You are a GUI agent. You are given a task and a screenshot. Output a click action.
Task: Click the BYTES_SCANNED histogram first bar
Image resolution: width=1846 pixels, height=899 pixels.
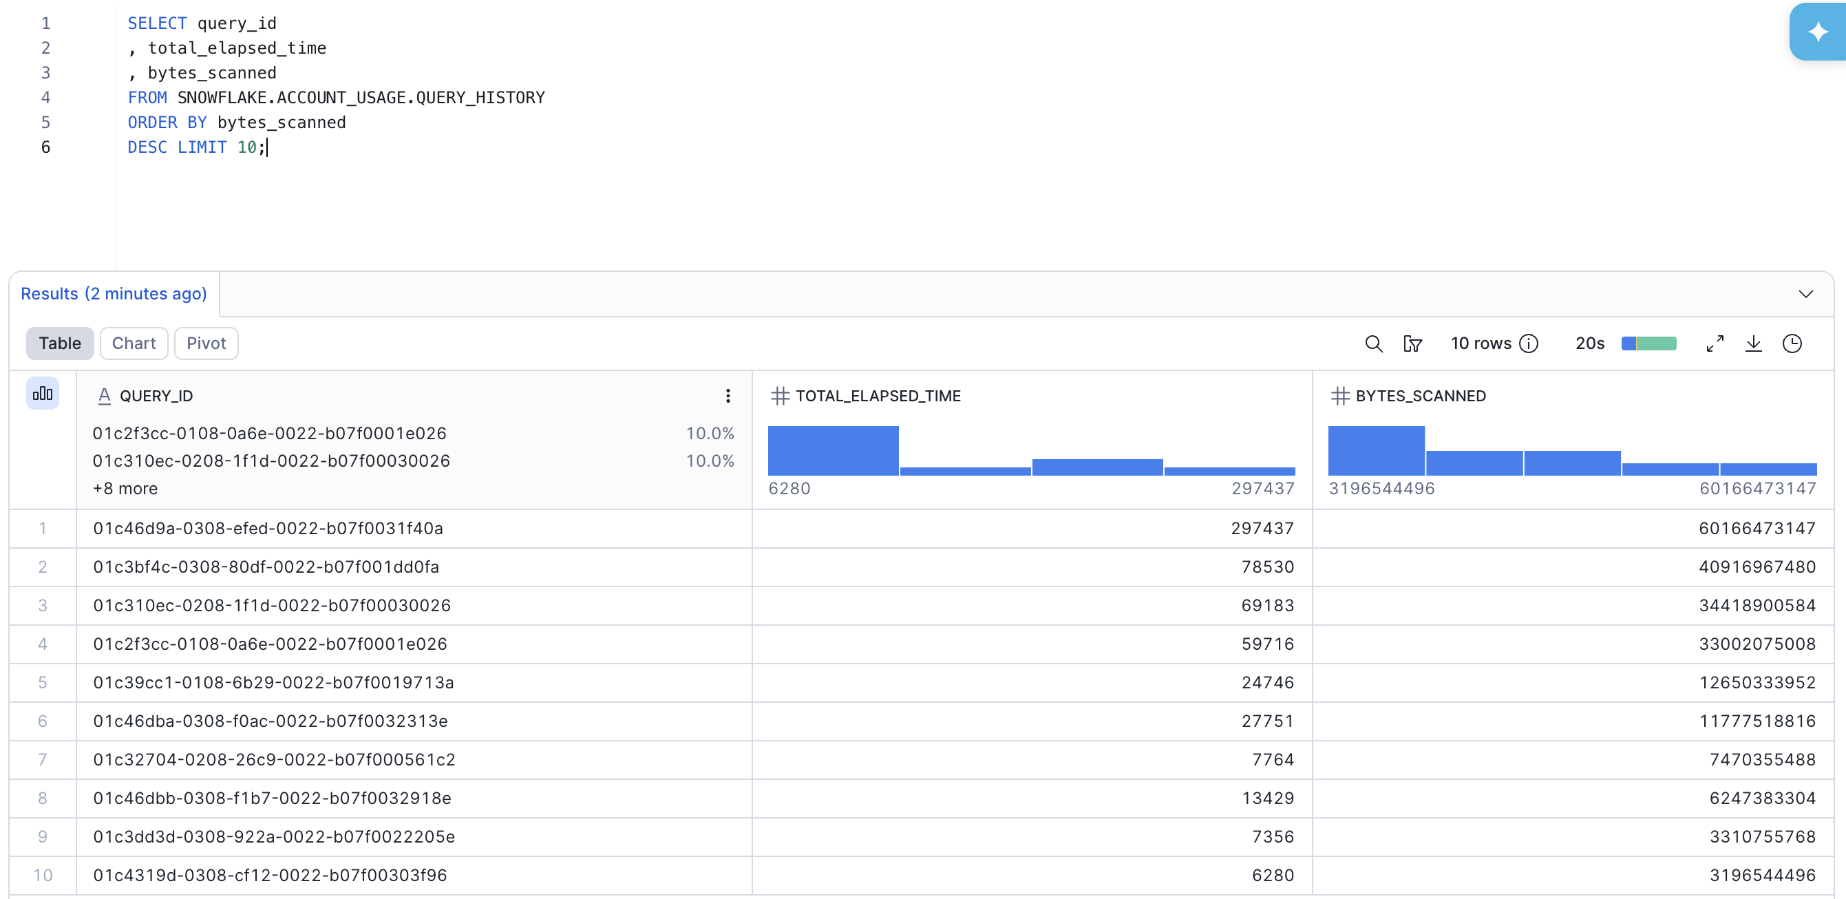coord(1376,450)
